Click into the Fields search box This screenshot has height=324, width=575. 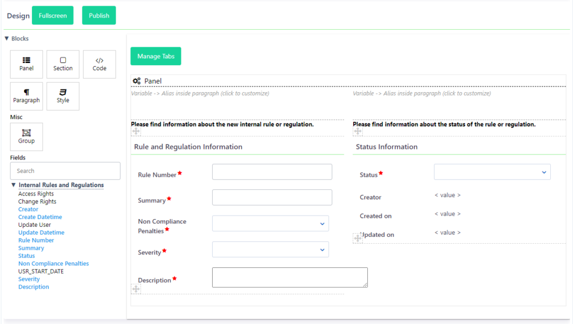(65, 171)
